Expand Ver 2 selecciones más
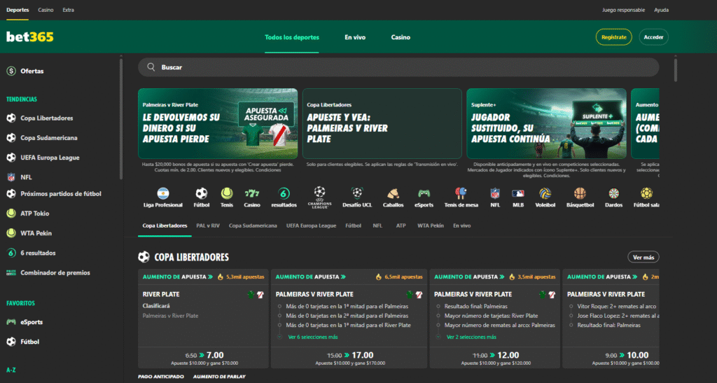This screenshot has width=717, height=383. 471,337
